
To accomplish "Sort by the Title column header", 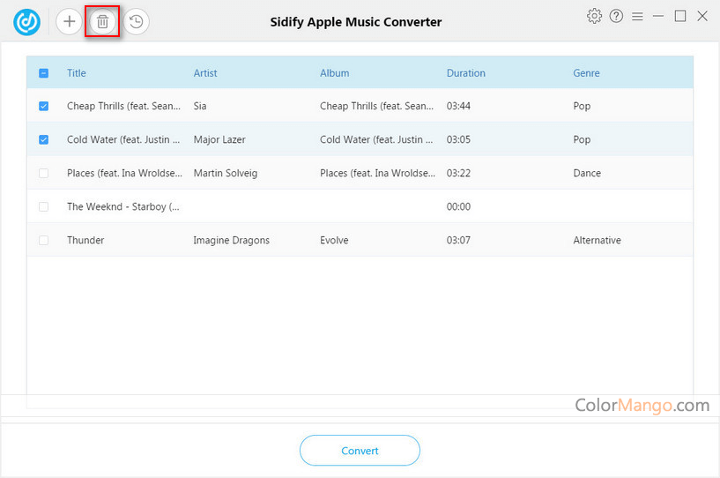I will (77, 73).
